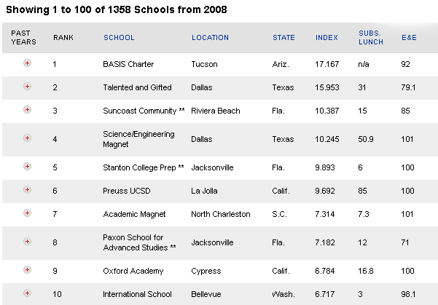Click plus icon for Preuss UCSD row
Image resolution: width=438 pixels, height=305 pixels.
[27, 190]
